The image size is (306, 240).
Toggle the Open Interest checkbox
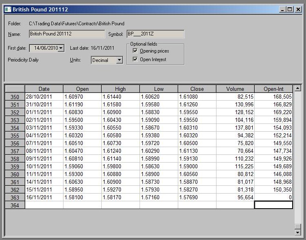135,59
